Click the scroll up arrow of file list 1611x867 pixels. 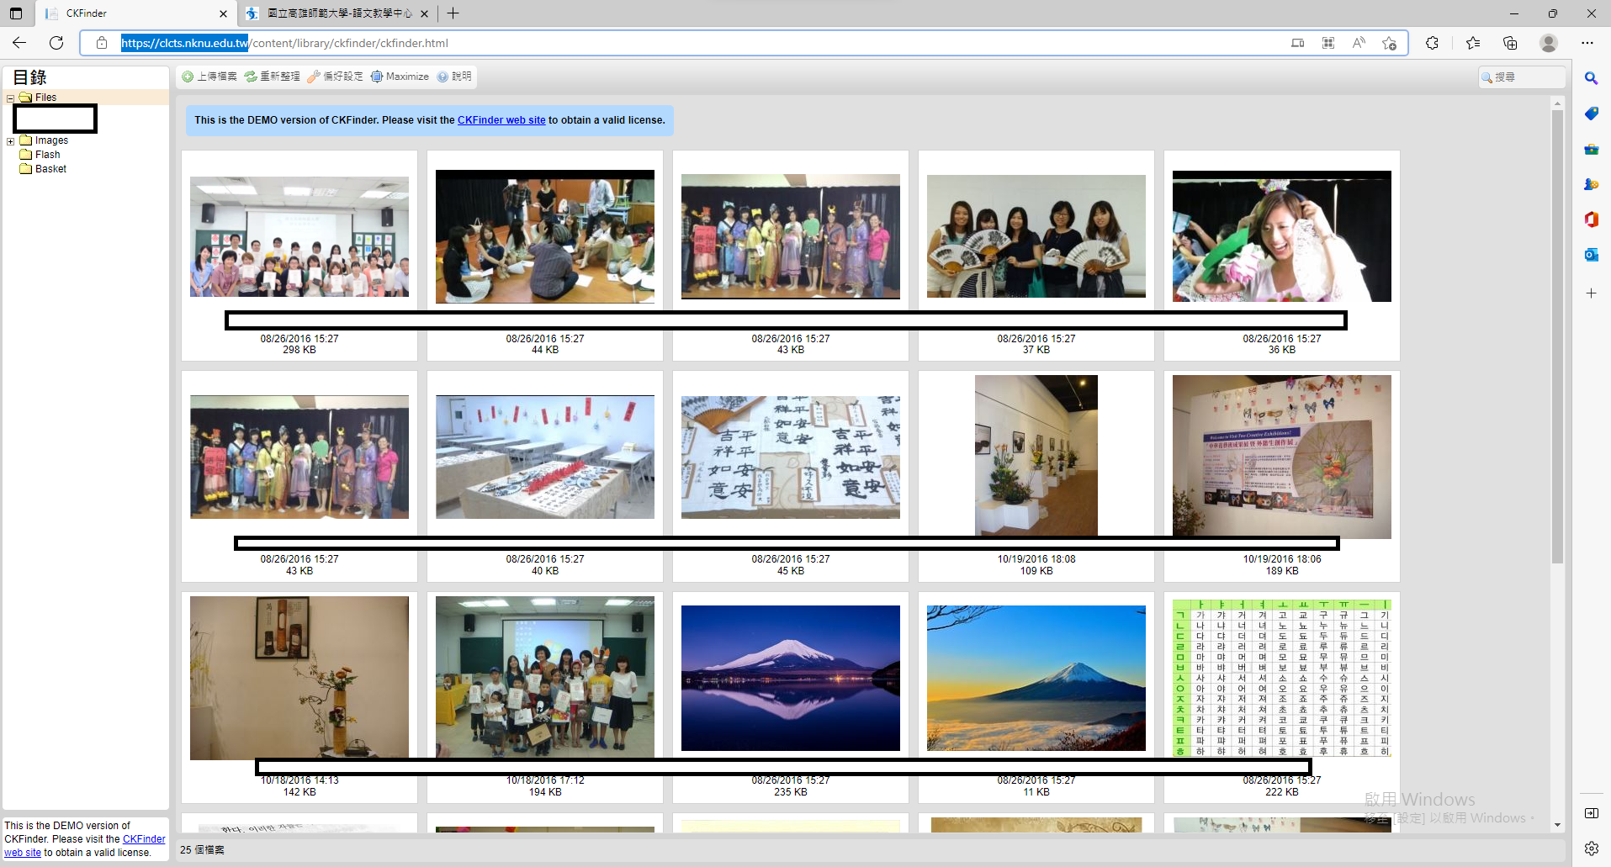point(1557,103)
